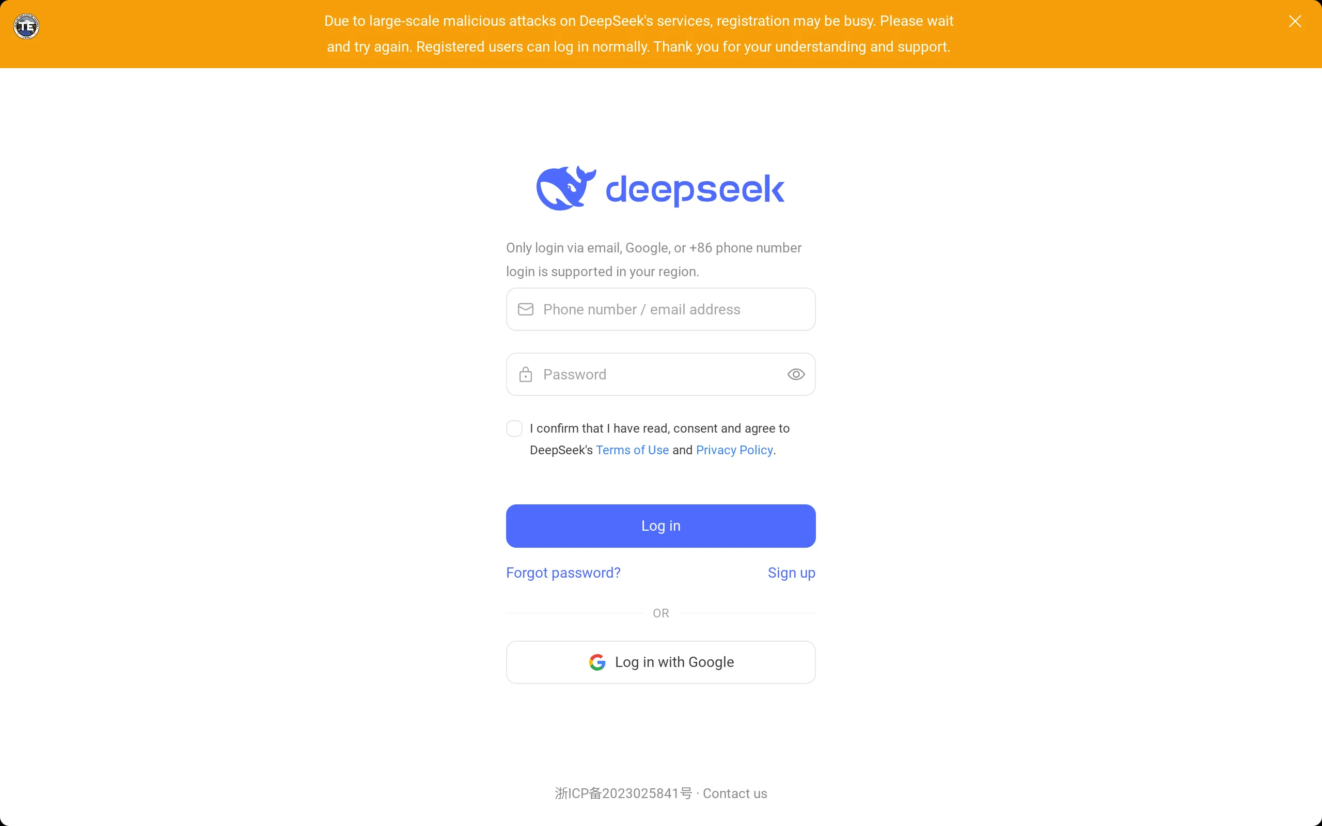1322x826 pixels.
Task: Select the phone number input field
Action: 660,308
